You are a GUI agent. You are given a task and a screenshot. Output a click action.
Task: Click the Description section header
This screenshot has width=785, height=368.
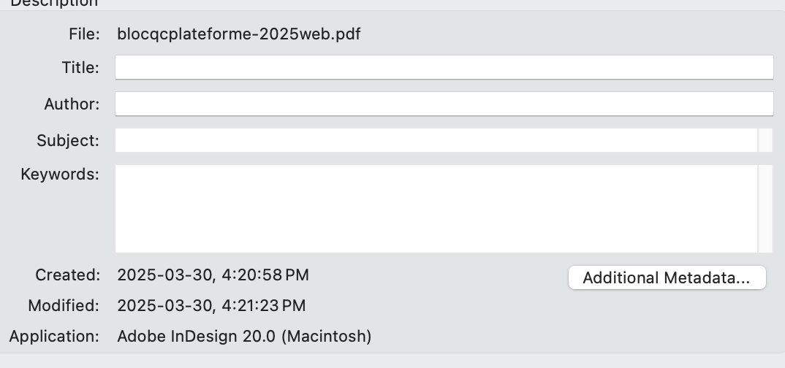coord(53,4)
